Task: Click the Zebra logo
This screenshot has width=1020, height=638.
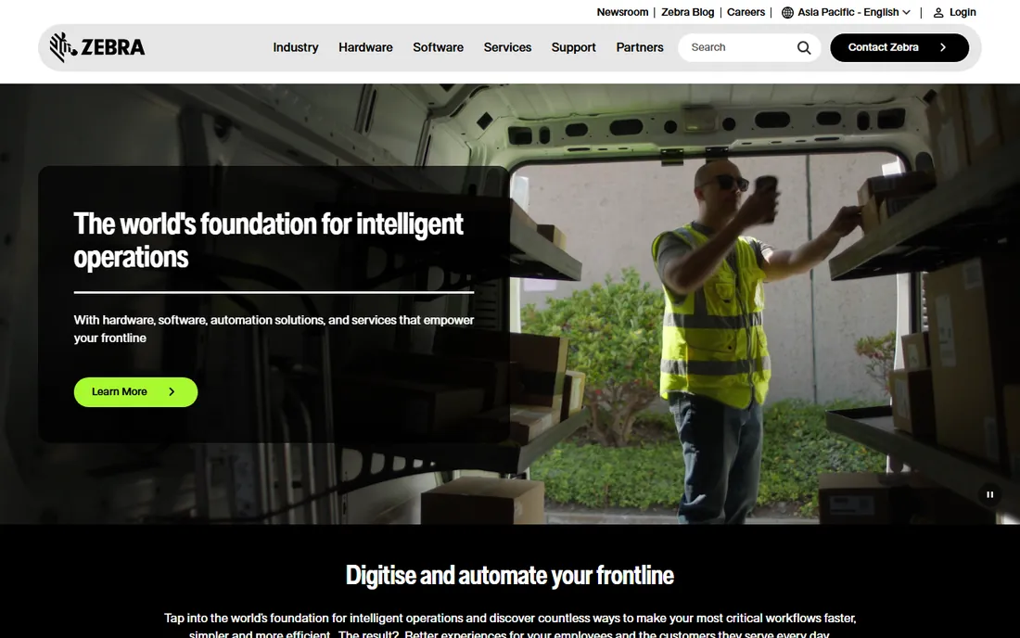Action: [x=97, y=47]
